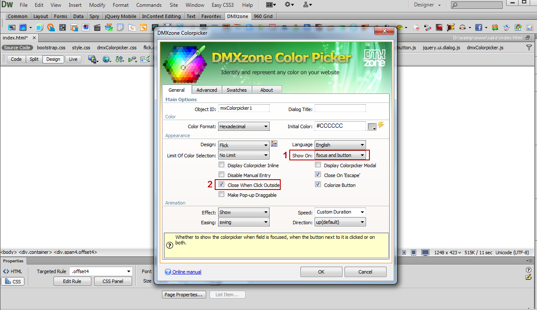The image size is (537, 310).
Task: Click the Dialog Title input field
Action: pyautogui.click(x=340, y=108)
